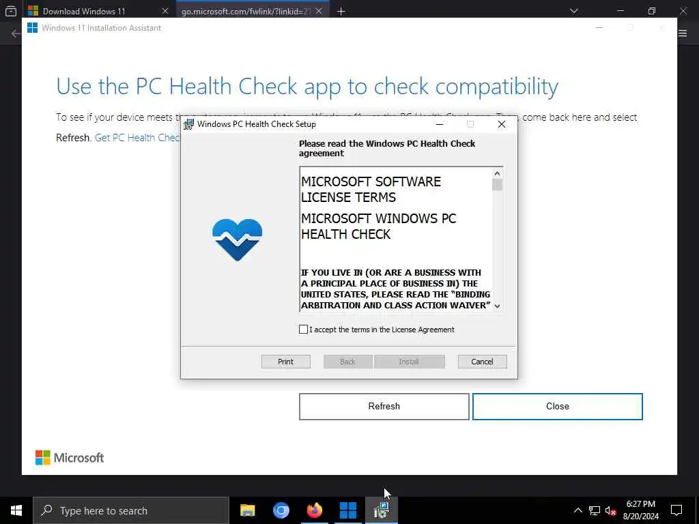Screen dimensions: 699x524
Task: Click Cancel in Health Check Setup
Action: [x=482, y=362]
